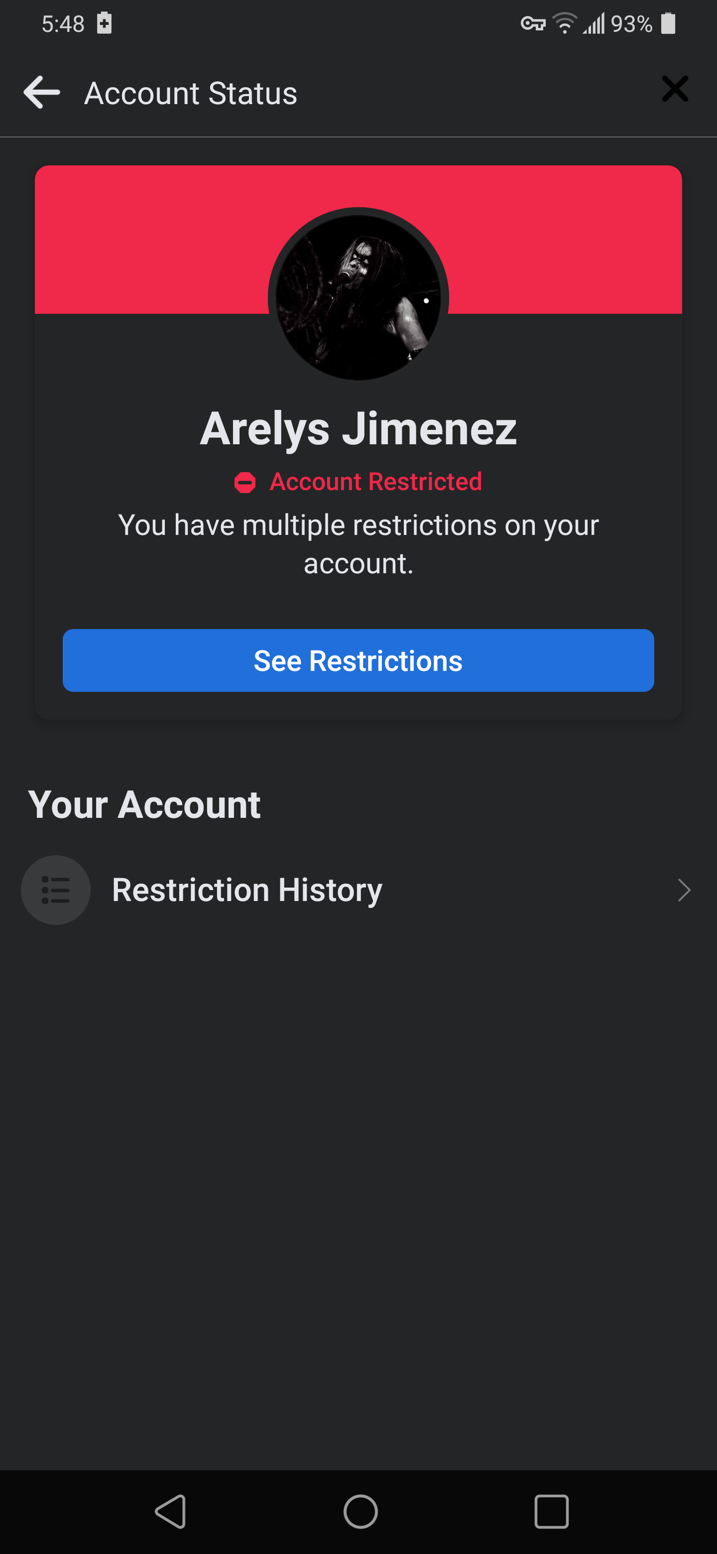Tap the red Account Restricted icon

pyautogui.click(x=245, y=483)
